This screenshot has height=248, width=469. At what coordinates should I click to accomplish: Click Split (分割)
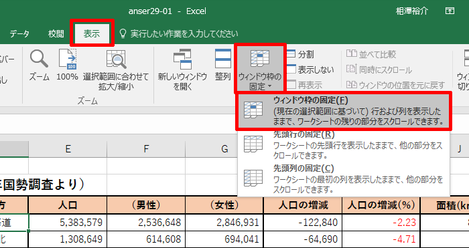(x=300, y=54)
